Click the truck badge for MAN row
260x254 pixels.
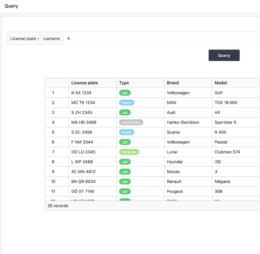(x=127, y=103)
